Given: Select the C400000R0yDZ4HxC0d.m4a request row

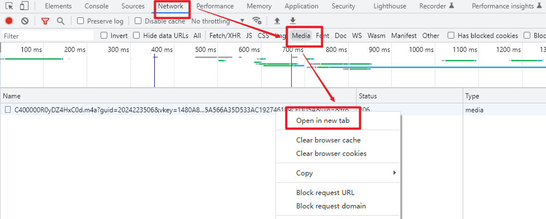Looking at the screenshot, I should [x=273, y=110].
